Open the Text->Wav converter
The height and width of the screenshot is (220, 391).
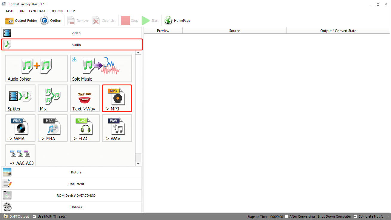coord(85,98)
